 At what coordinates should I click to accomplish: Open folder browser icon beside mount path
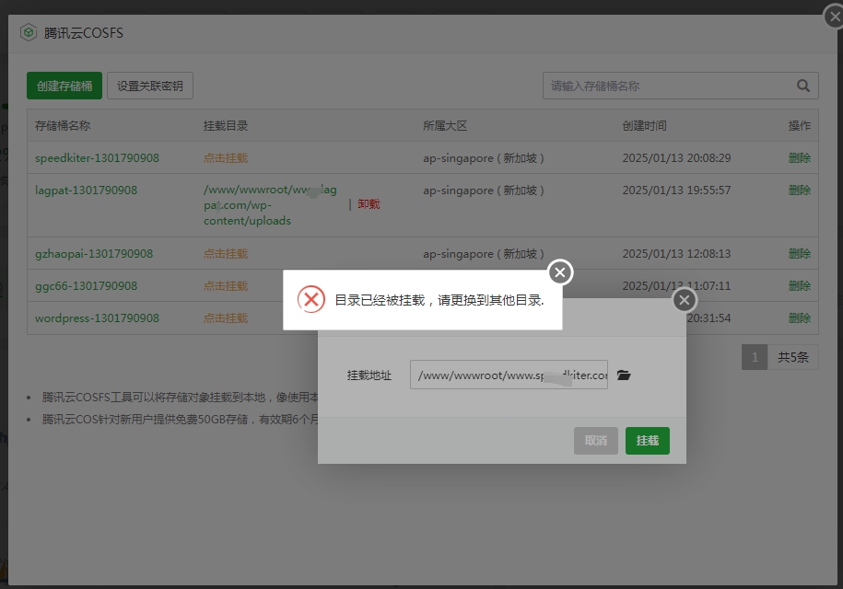pyautogui.click(x=624, y=375)
